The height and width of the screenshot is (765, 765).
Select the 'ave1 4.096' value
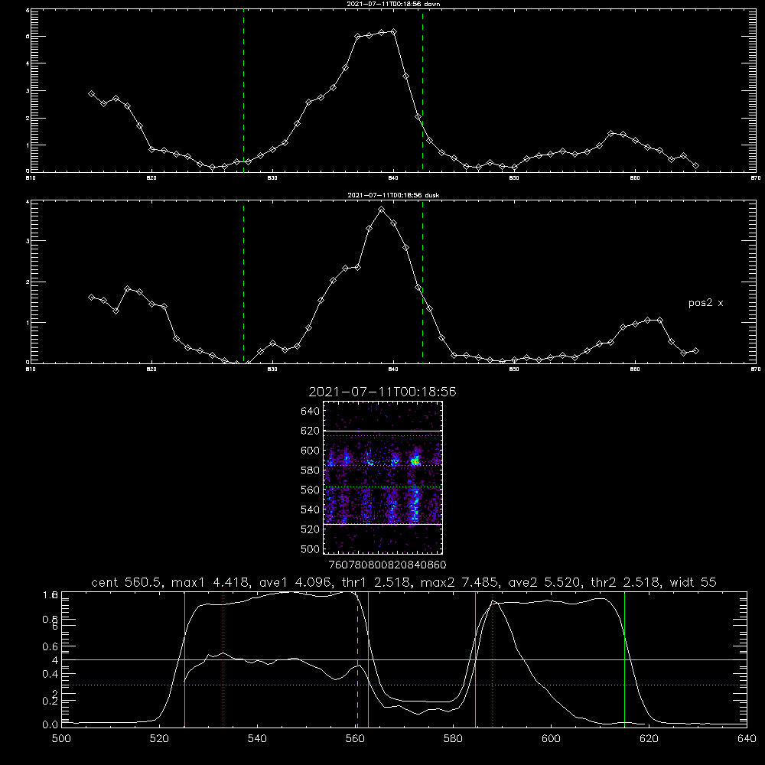coord(298,582)
